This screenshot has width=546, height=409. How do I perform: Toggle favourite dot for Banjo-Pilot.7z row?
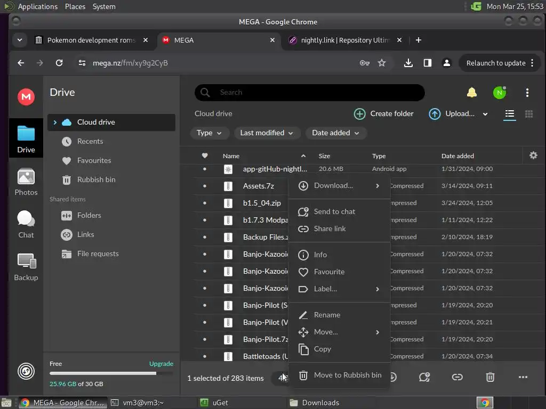[x=205, y=339]
